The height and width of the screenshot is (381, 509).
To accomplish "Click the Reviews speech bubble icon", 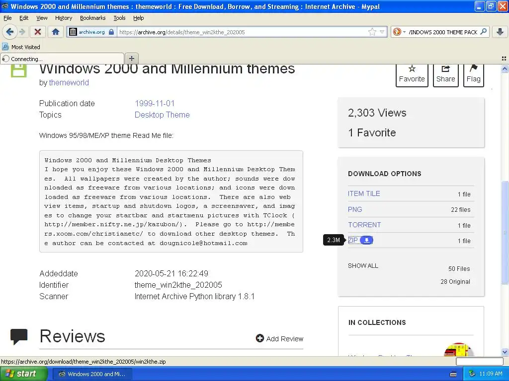I will pos(19,336).
